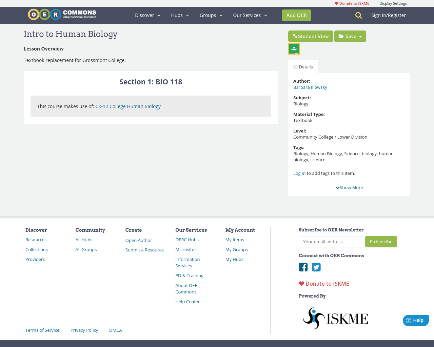The width and height of the screenshot is (434, 347).
Task: Click the OER Commons logo
Action: [62, 14]
